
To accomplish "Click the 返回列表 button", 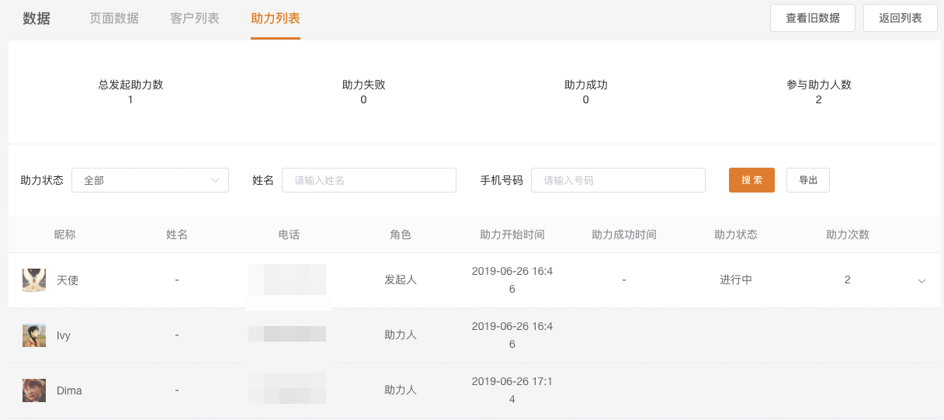I will click(901, 18).
